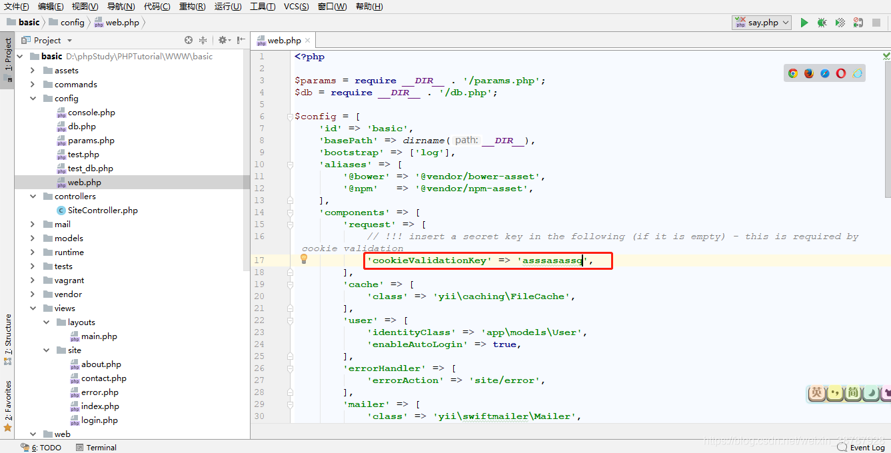Select main.php under layouts

coord(99,336)
